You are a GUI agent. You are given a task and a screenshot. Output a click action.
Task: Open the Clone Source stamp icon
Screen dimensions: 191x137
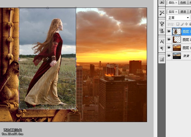tap(162, 31)
